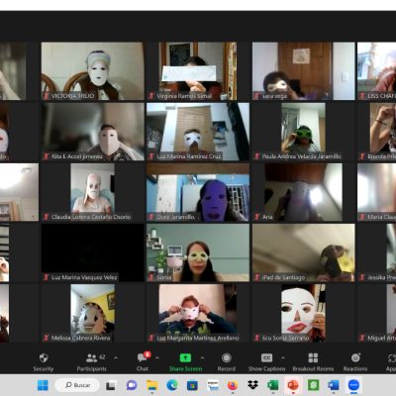Open the purple chat app in taskbar

pos(132,385)
